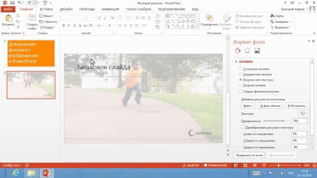
Task: Click Сбросить reset slide button
Action: point(48,22)
